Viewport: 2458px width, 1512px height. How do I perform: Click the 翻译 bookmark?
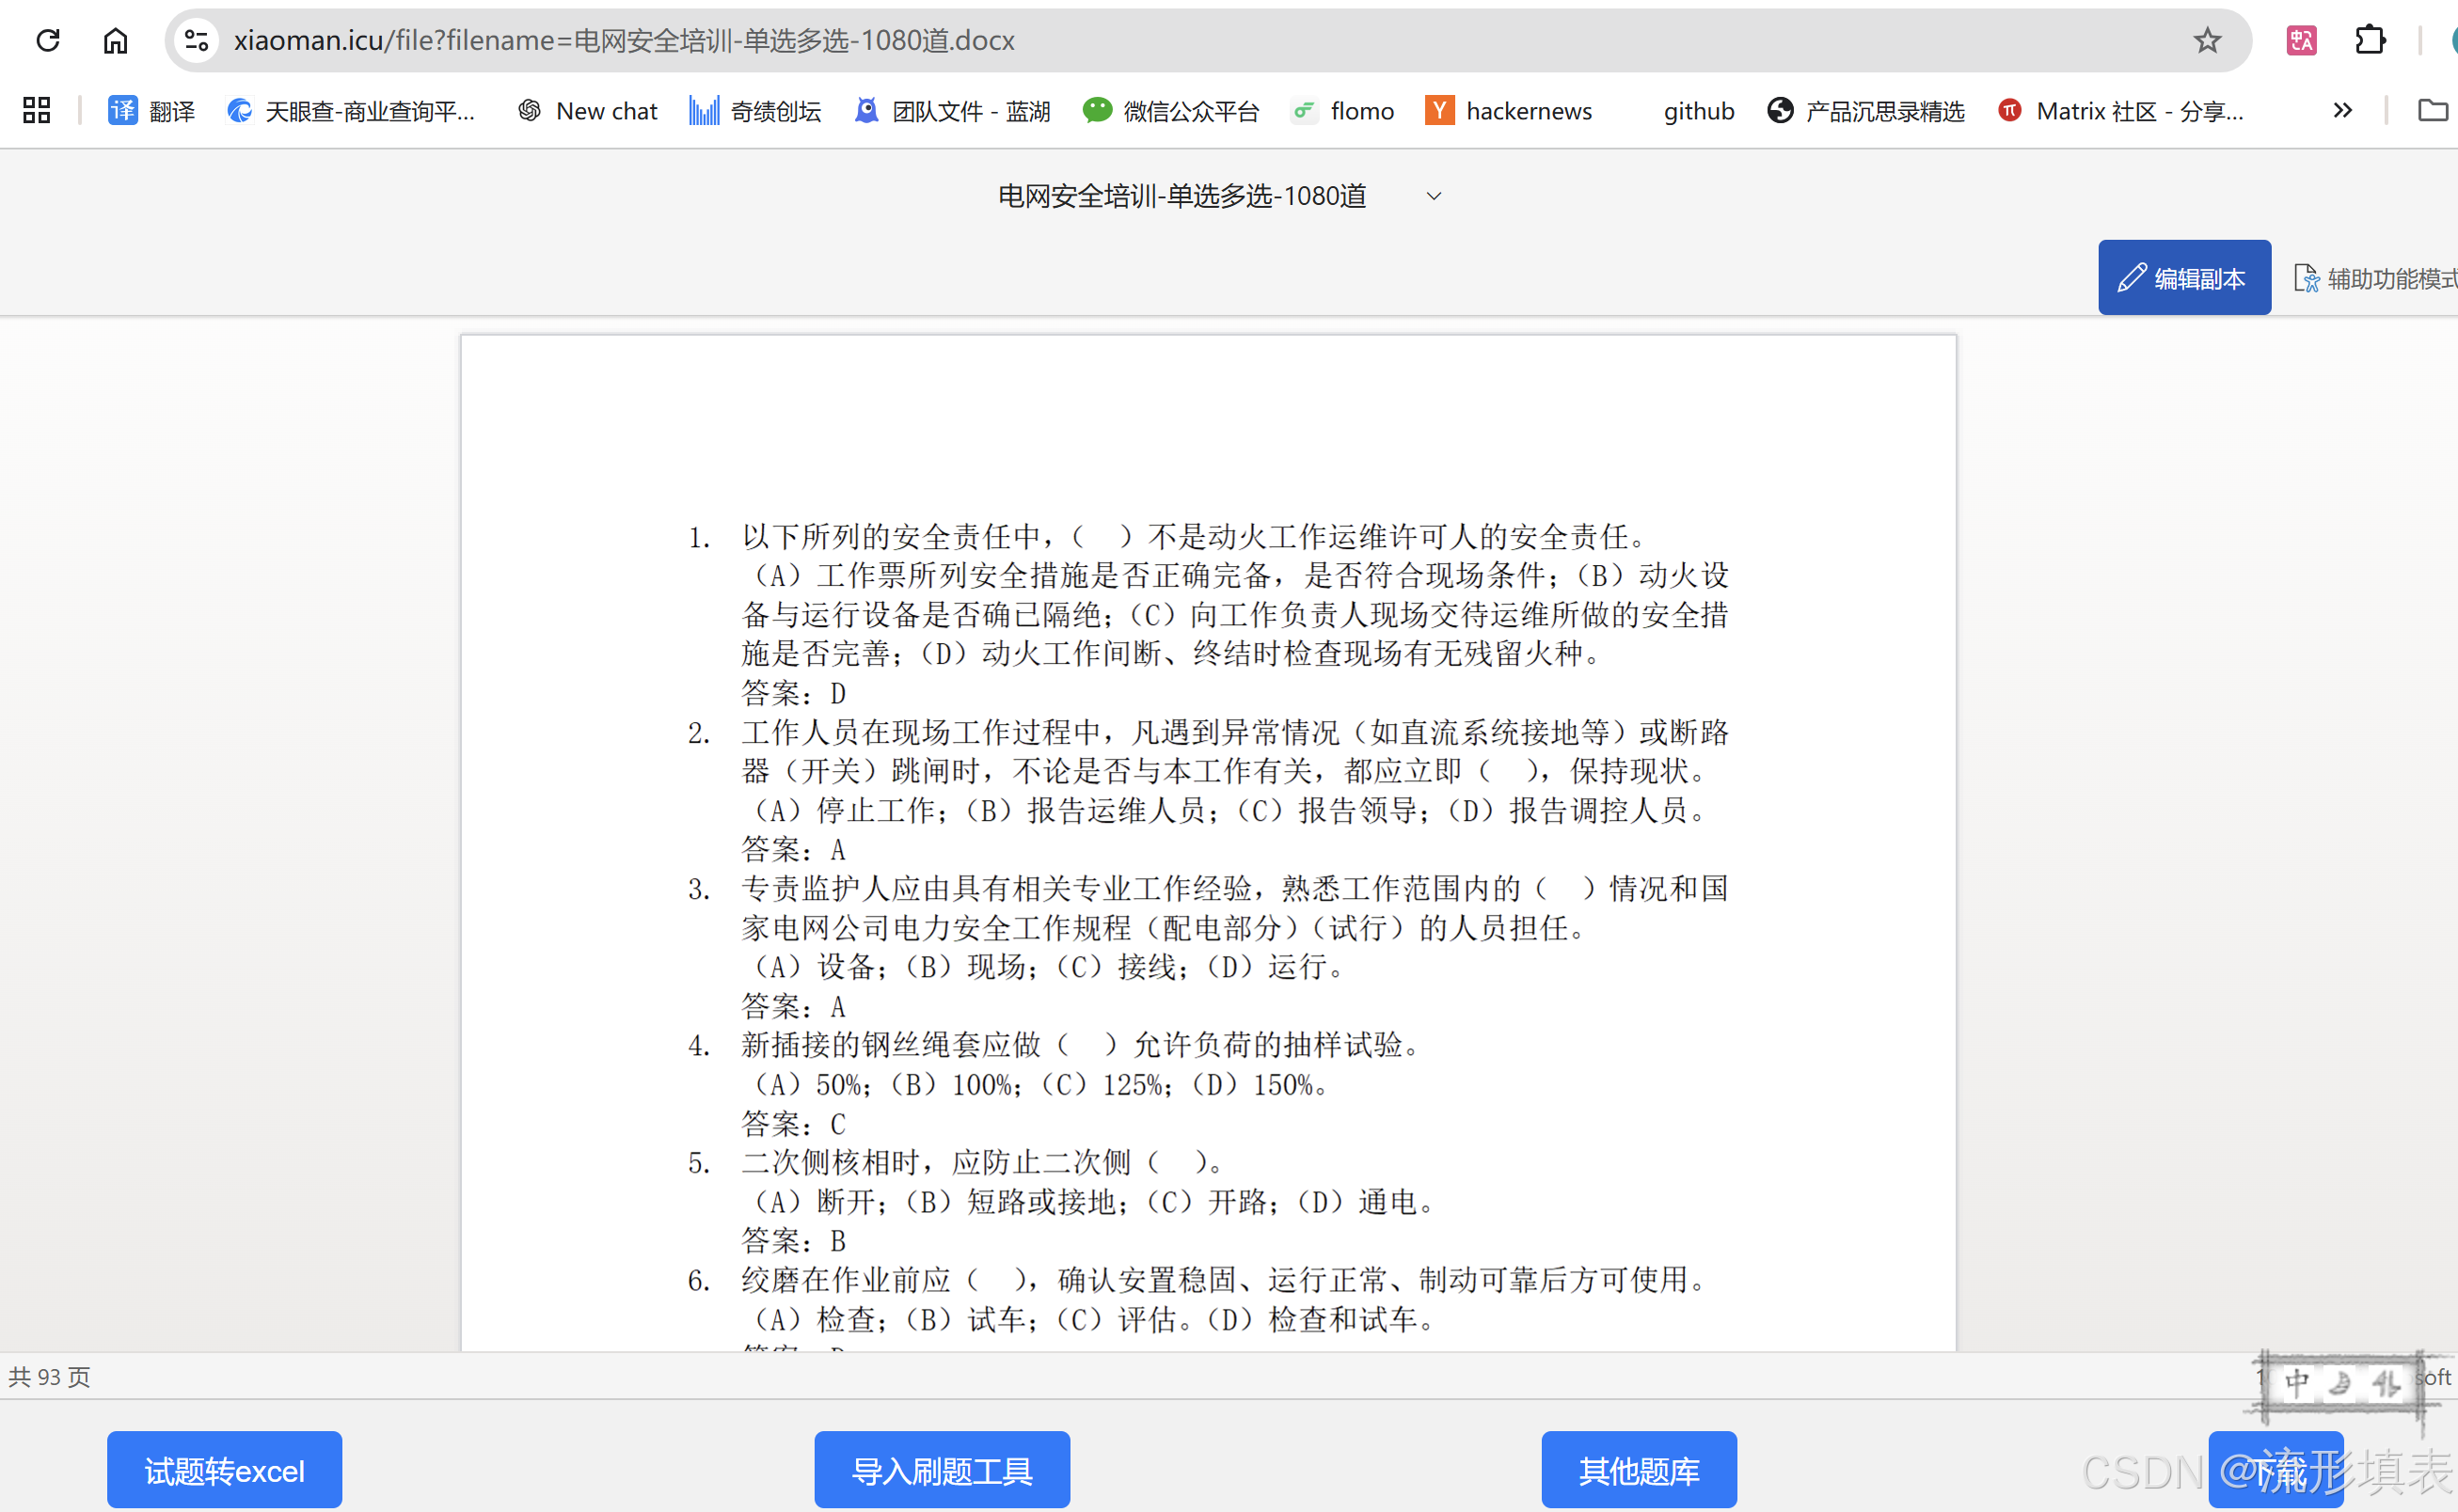[x=152, y=110]
